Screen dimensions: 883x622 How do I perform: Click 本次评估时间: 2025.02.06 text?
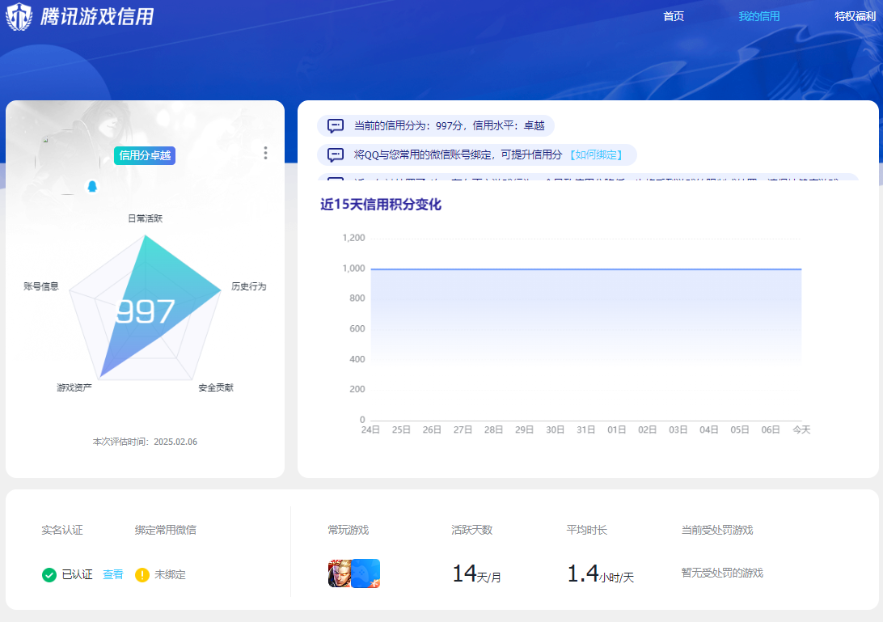click(145, 442)
